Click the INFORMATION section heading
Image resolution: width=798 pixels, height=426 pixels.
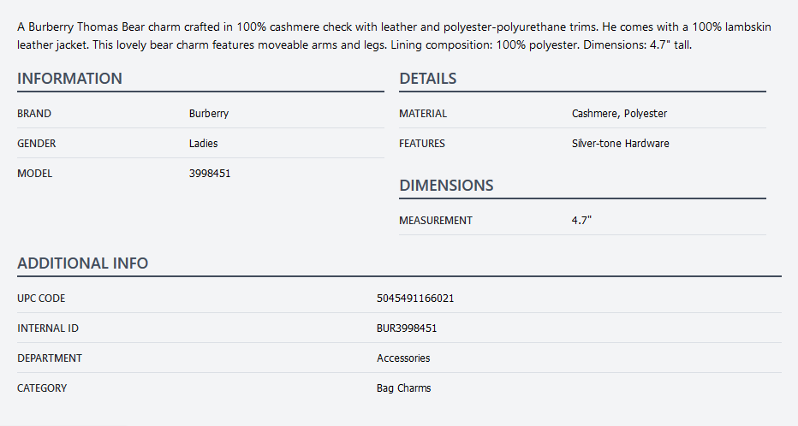(69, 79)
